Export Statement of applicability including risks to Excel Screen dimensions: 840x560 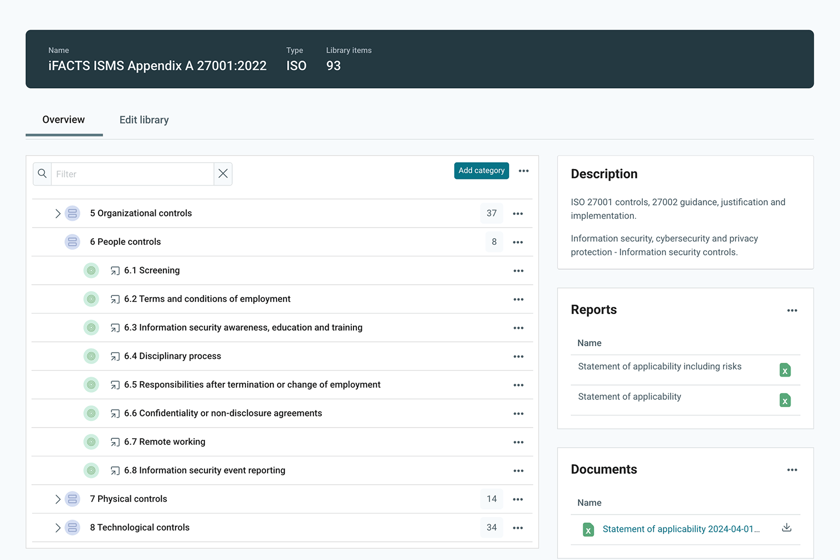tap(785, 370)
